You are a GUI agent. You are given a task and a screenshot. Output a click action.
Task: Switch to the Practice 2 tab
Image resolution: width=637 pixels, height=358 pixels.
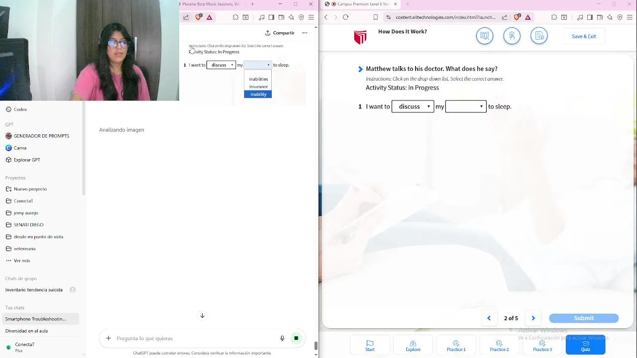(x=499, y=346)
